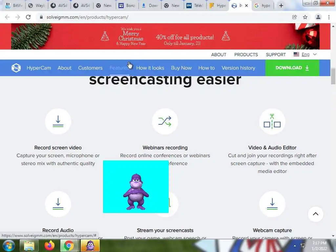
Task: Click the Solveig logo in blue navbar
Action: (x=16, y=68)
